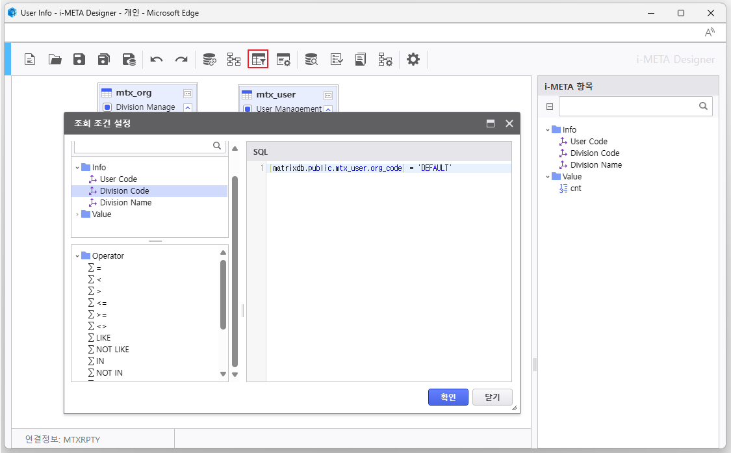Maximize the 조회 조건 설정 dialog
731x453 pixels.
(491, 123)
